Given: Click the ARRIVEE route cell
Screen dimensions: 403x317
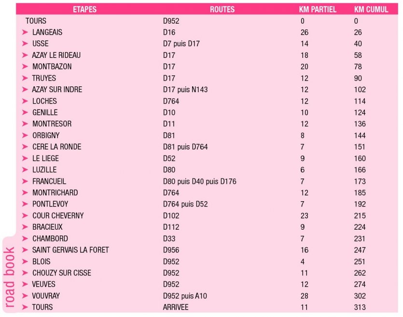Looking at the screenshot, I should tap(176, 307).
